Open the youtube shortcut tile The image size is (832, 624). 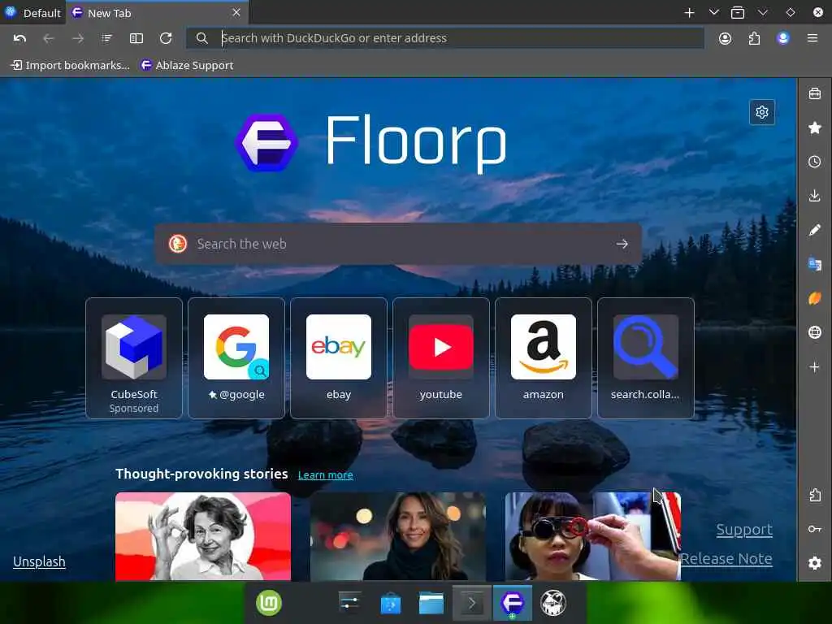[x=441, y=358]
